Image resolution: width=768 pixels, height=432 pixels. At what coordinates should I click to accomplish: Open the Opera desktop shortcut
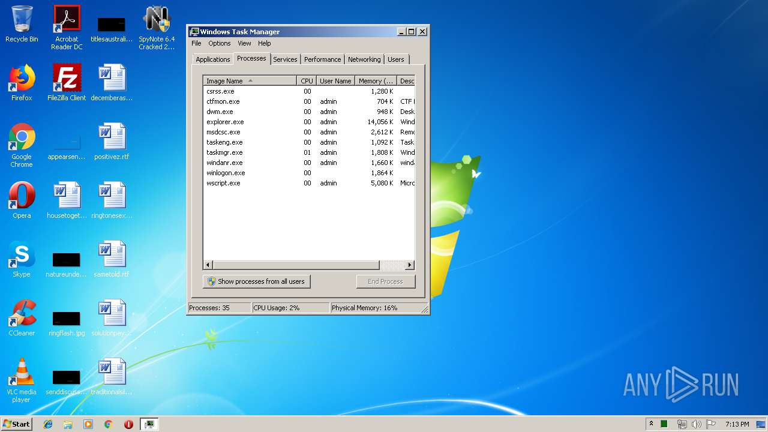[22, 200]
